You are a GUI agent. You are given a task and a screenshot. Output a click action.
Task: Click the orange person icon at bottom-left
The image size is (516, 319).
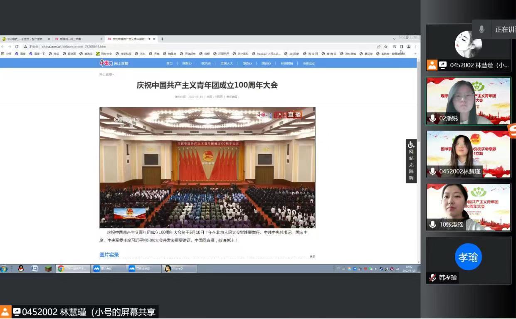pyautogui.click(x=5, y=312)
